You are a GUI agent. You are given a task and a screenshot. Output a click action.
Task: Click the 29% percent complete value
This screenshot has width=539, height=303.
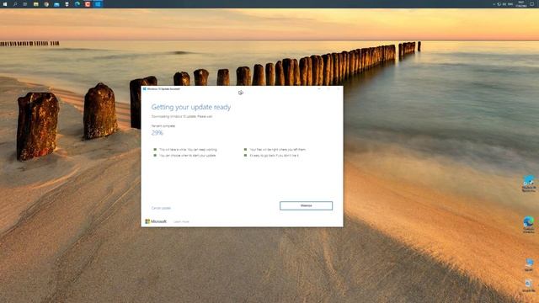(157, 133)
